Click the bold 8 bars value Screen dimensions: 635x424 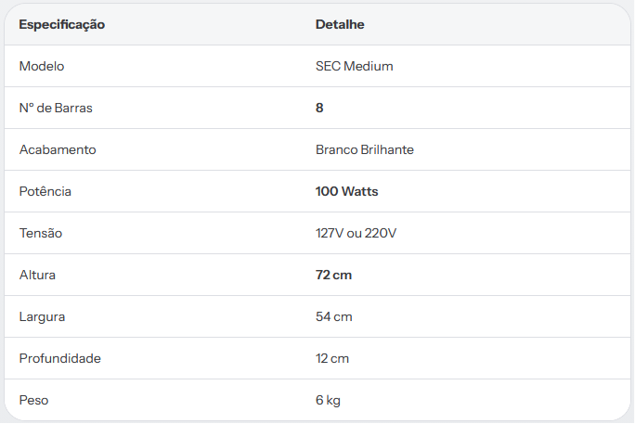tap(319, 108)
